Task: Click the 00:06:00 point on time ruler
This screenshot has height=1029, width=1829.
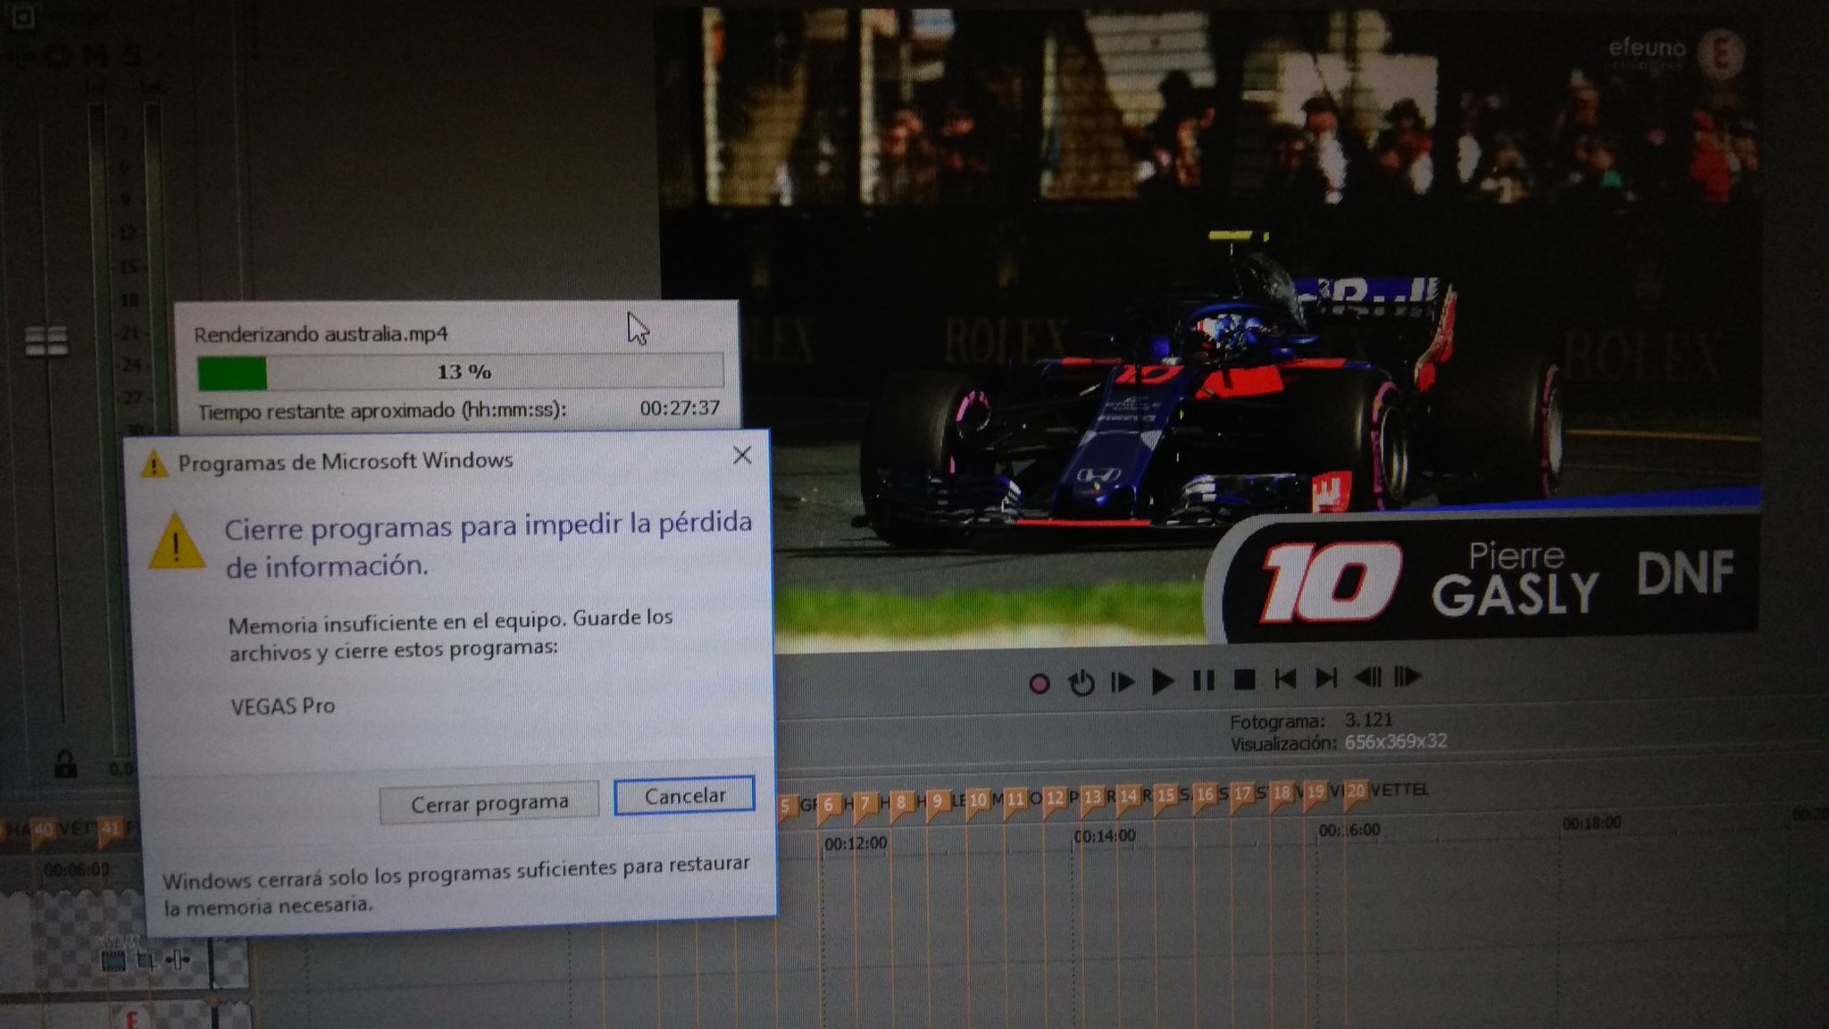Action: click(x=77, y=869)
